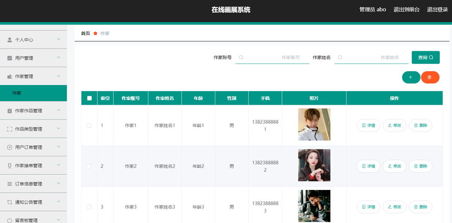Image resolution: width=452 pixels, height=223 pixels.
Task: Click the 订单信息管理 list icon
Action: [x=10, y=184]
